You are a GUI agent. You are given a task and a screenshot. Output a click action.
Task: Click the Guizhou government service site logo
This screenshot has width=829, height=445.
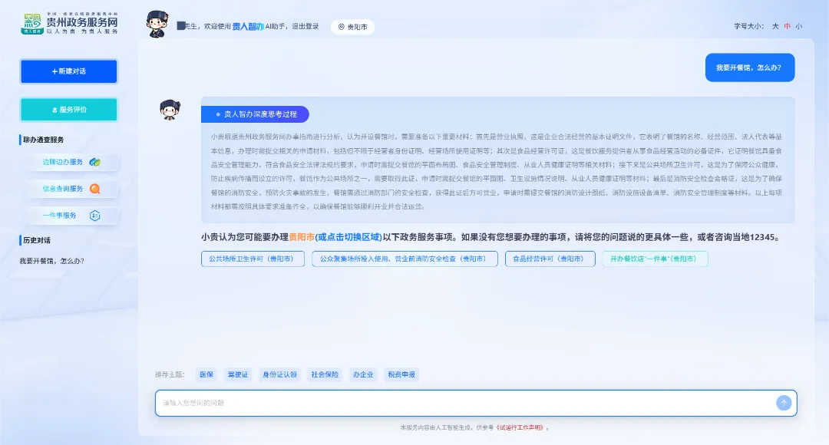(x=69, y=24)
